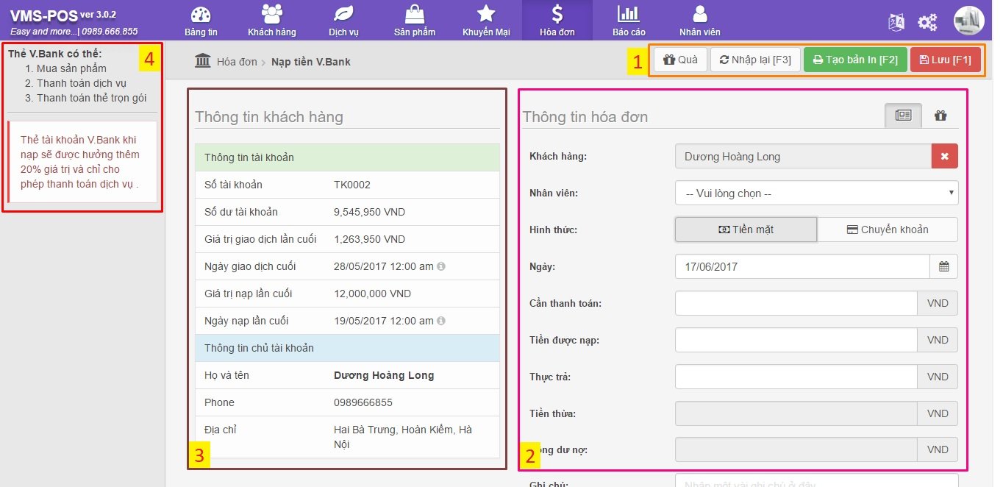1003x487 pixels.
Task: Open the Khách hàng menu
Action: pyautogui.click(x=272, y=21)
